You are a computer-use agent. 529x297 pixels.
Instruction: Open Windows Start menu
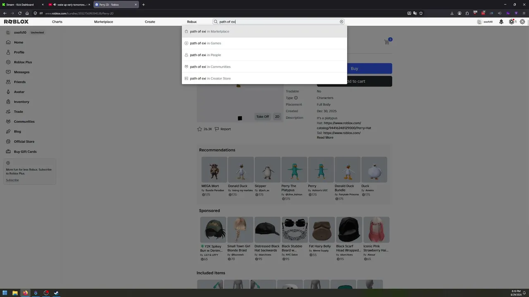pos(5,293)
